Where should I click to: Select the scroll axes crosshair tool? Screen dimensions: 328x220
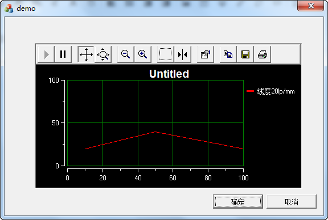86,54
